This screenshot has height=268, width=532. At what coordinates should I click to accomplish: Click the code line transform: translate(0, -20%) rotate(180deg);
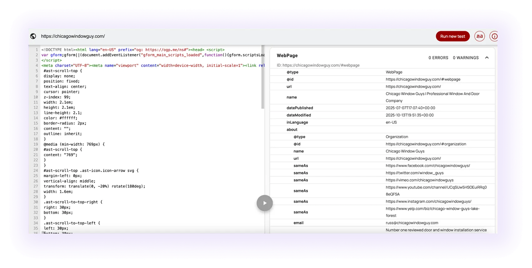pyautogui.click(x=95, y=186)
